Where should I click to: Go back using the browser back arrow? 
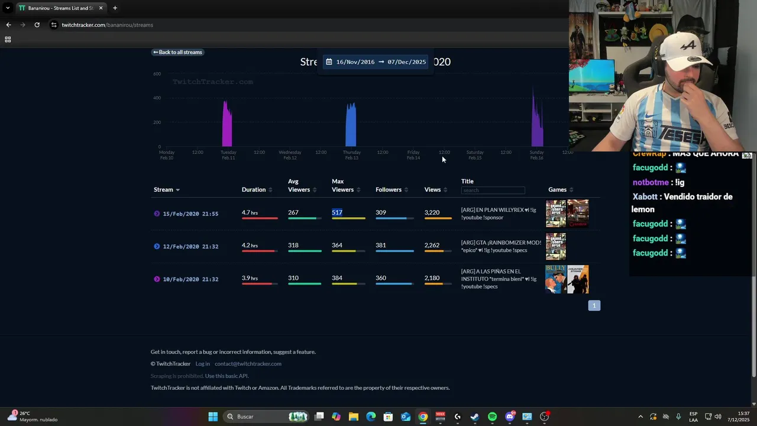[x=8, y=25]
